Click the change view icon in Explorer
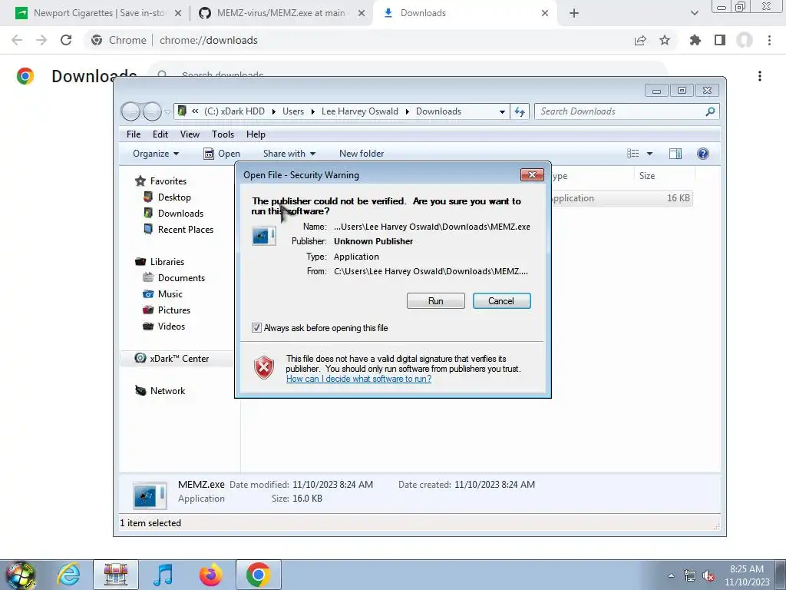 point(633,154)
